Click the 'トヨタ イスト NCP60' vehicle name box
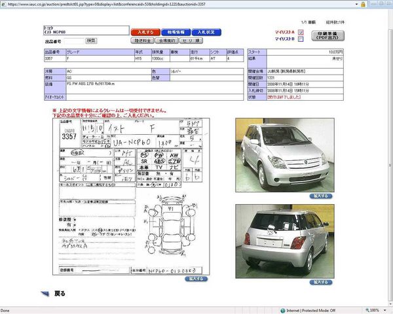Viewport: 393px width, 314px height. tap(86, 30)
